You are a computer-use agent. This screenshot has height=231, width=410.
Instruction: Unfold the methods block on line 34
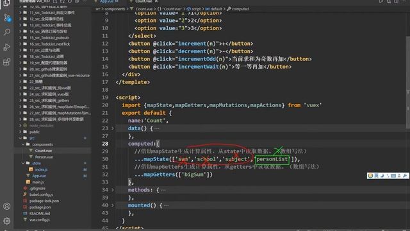coord(113,190)
